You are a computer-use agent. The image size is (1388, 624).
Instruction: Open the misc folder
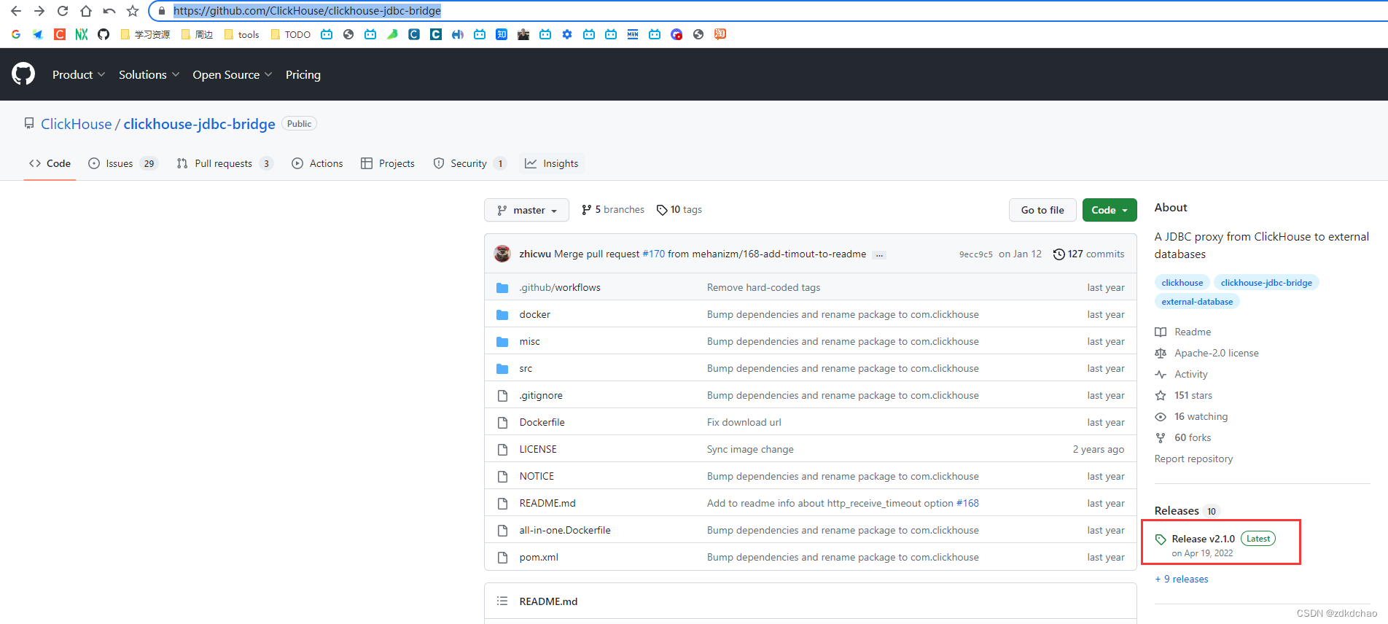(x=529, y=341)
